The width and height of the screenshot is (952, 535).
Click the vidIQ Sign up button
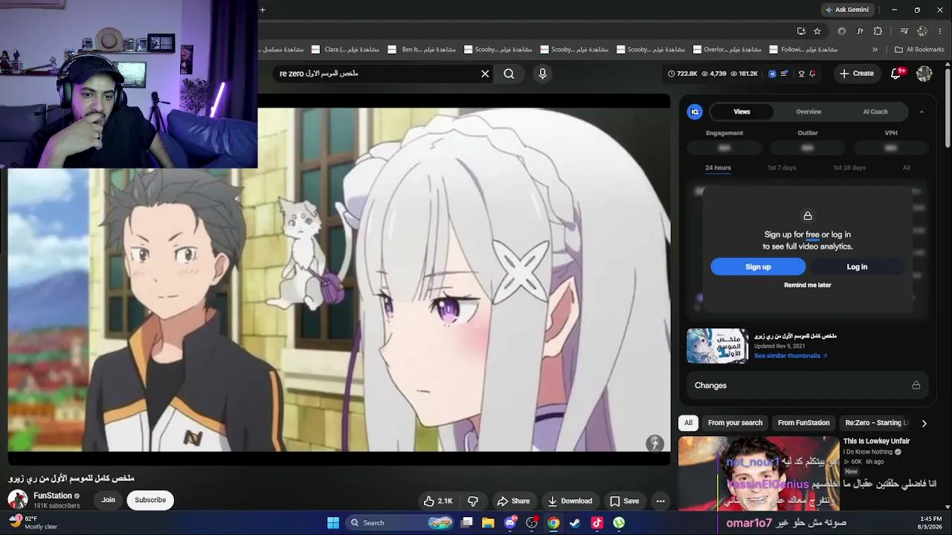click(x=758, y=267)
